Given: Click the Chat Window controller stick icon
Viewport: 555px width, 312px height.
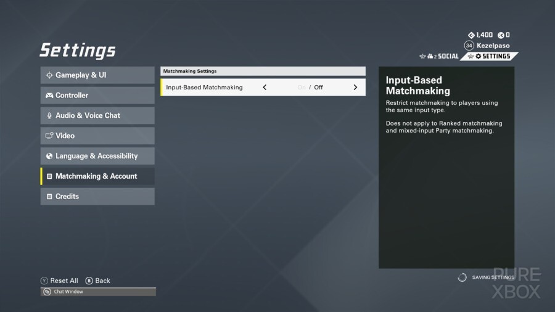Looking at the screenshot, I should click(47, 292).
